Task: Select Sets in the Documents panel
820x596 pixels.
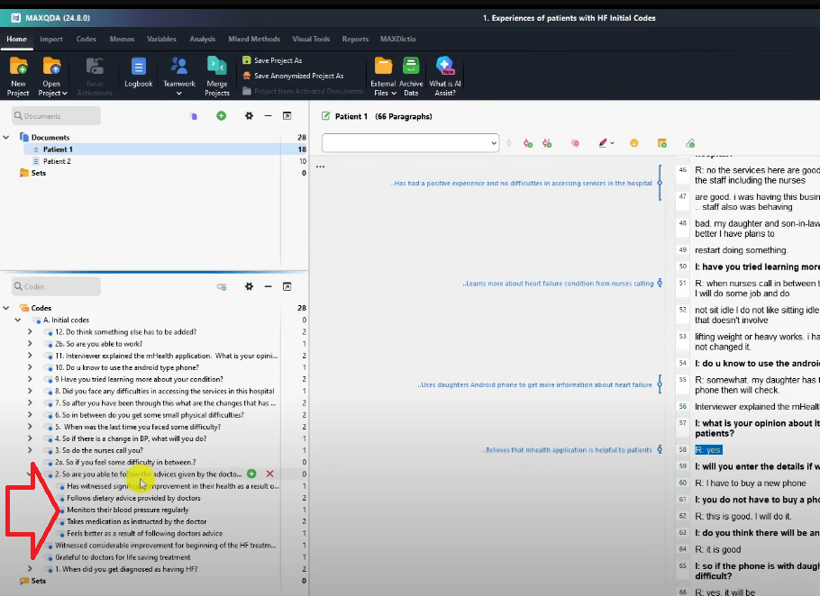Action: pyautogui.click(x=38, y=173)
